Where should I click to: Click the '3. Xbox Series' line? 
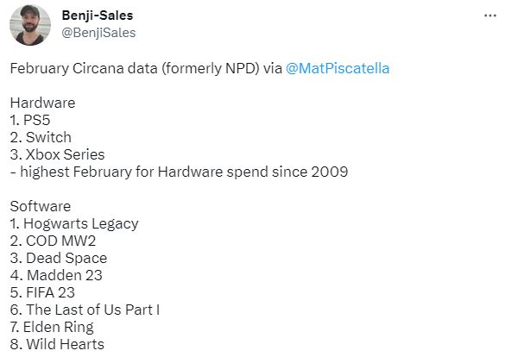(57, 154)
